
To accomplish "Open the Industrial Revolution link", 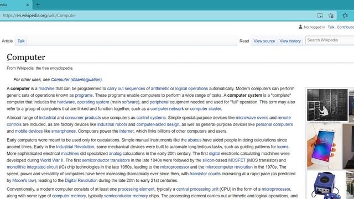I will [x=75, y=147].
